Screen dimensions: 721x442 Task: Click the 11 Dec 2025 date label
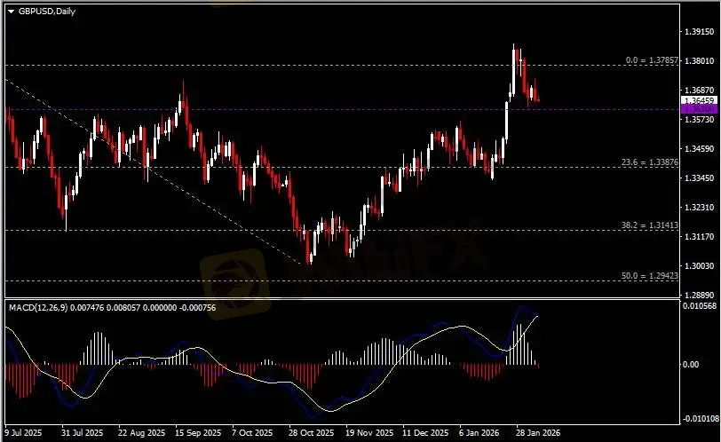[425, 433]
